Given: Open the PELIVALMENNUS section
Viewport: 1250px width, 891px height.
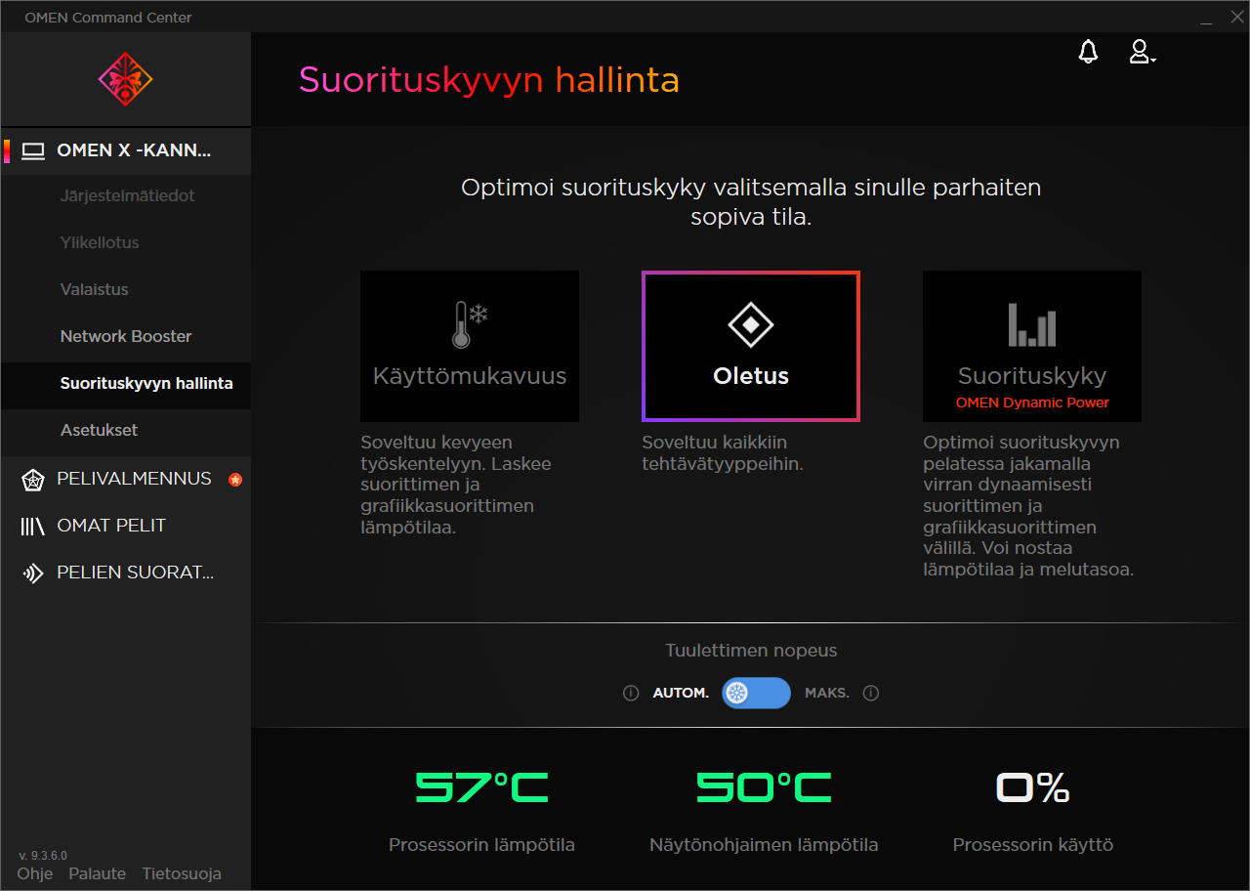Looking at the screenshot, I should click(125, 479).
